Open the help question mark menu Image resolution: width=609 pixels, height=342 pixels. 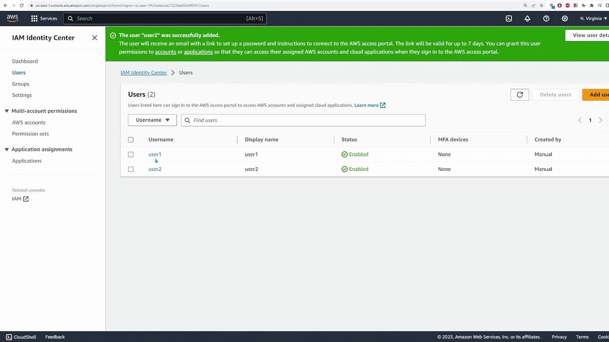546,19
